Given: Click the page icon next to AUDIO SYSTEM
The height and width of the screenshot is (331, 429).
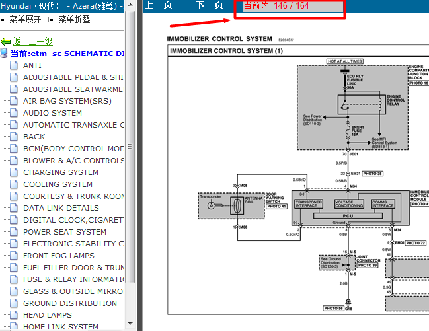Looking at the screenshot, I should pyautogui.click(x=14, y=113).
